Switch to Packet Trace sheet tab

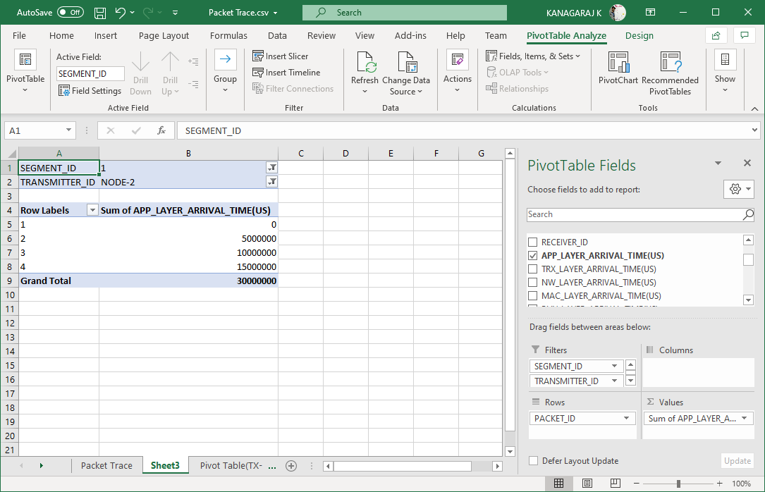(106, 466)
